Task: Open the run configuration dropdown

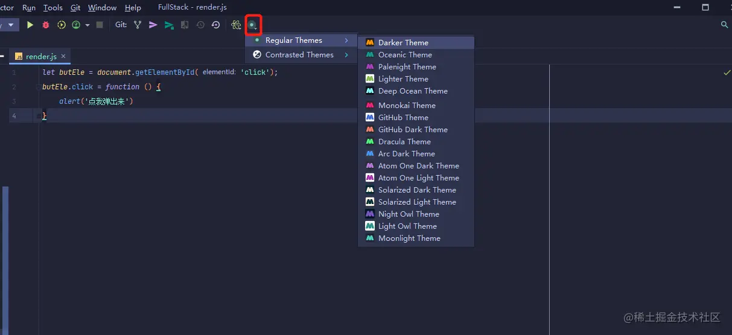Action: point(8,25)
